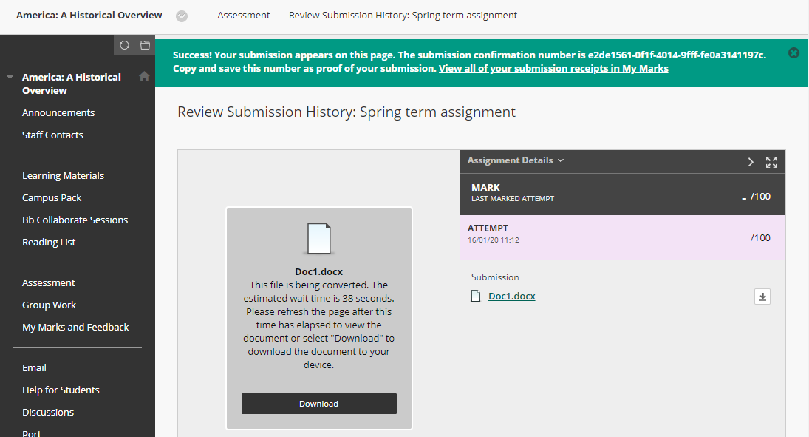Open Email in sidebar
This screenshot has width=809, height=437.
point(34,367)
